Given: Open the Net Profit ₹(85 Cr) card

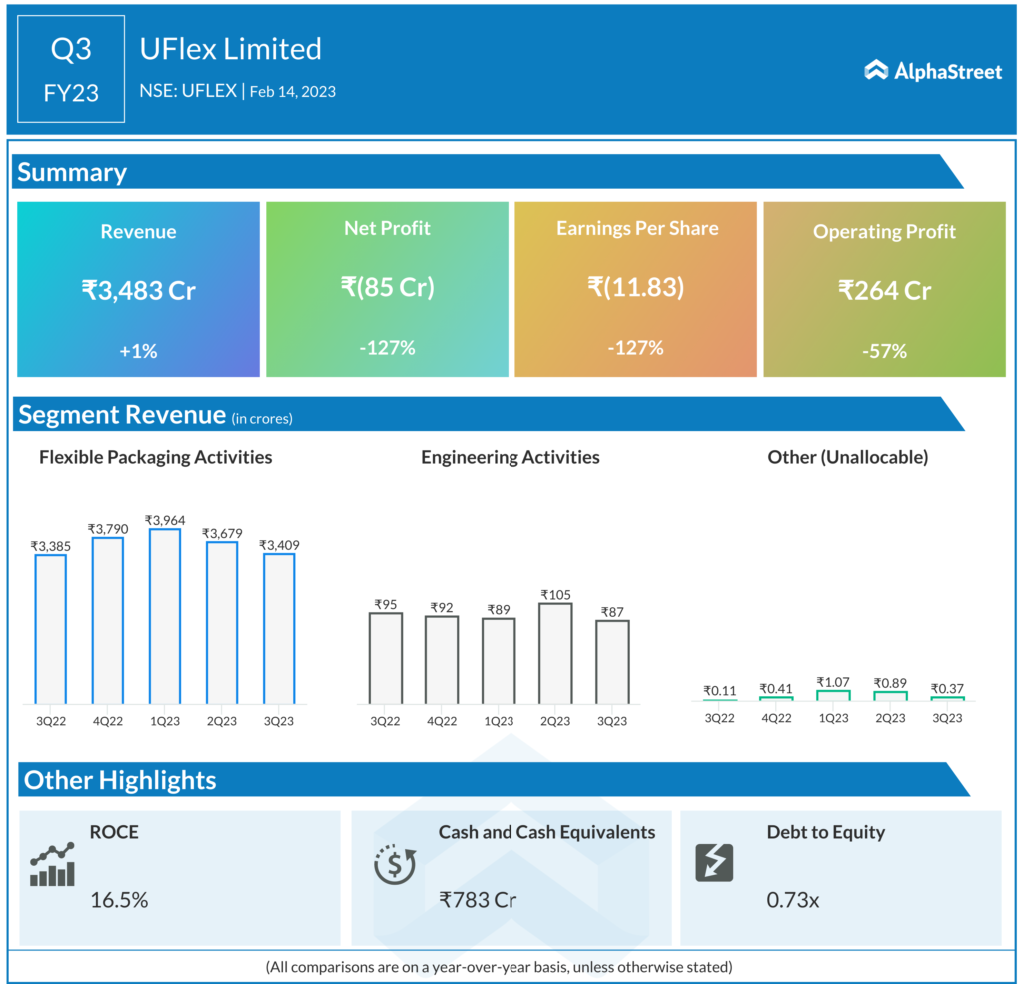Looking at the screenshot, I should point(387,289).
